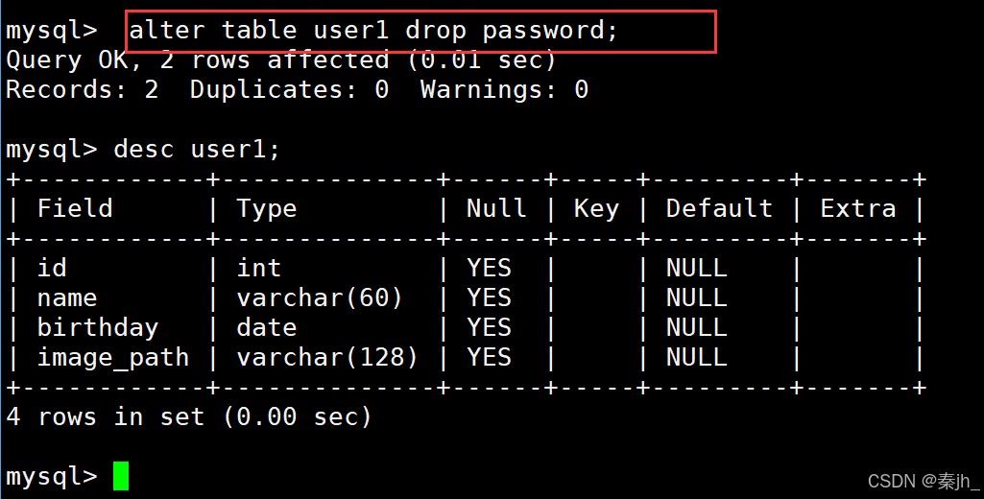
Task: Click the Default column header
Action: [x=719, y=208]
